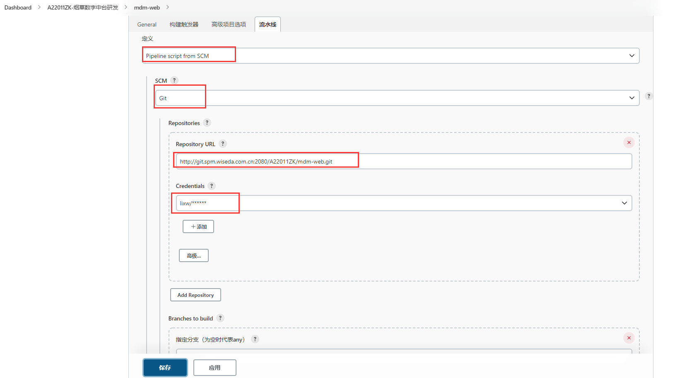Image resolution: width=675 pixels, height=378 pixels.
Task: Click the Repositories label text
Action: [x=184, y=123]
